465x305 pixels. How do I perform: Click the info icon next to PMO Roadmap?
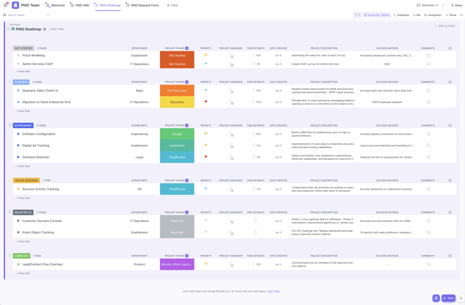[45, 29]
